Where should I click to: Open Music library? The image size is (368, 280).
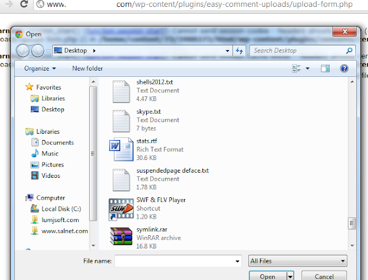click(50, 154)
